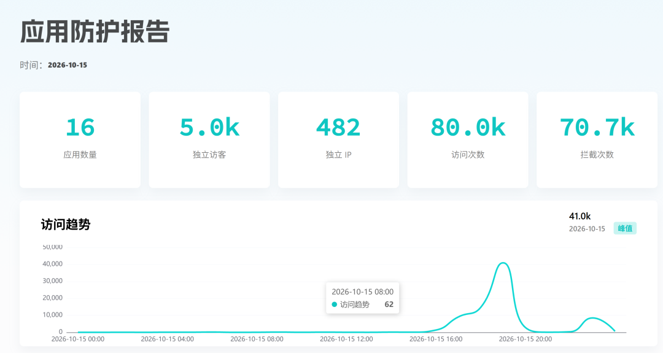The width and height of the screenshot is (663, 353).
Task: Click the x-axis label 2026-10-15 04:00
Action: point(168,339)
